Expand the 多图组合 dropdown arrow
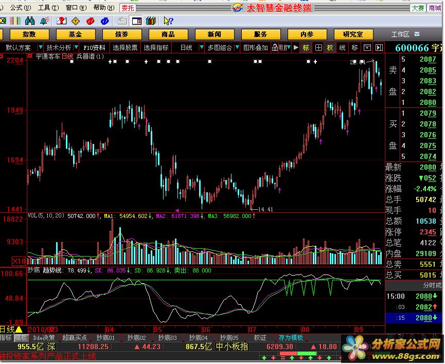The width and height of the screenshot is (445, 364). [237, 47]
